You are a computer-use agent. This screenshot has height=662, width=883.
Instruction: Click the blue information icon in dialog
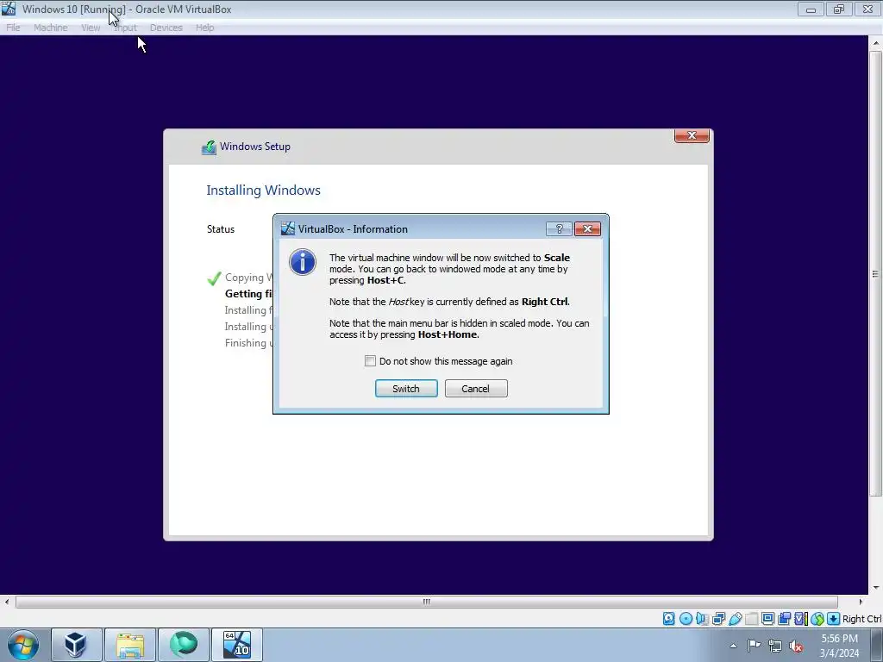point(303,262)
